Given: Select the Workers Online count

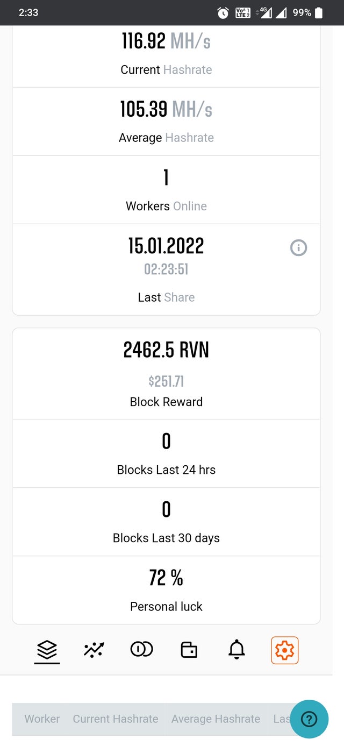Looking at the screenshot, I should click(166, 177).
